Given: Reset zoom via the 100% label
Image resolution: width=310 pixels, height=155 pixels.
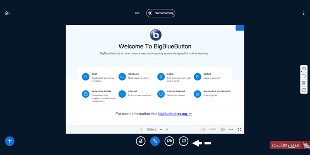Looking at the screenshot, I should 213,129.
